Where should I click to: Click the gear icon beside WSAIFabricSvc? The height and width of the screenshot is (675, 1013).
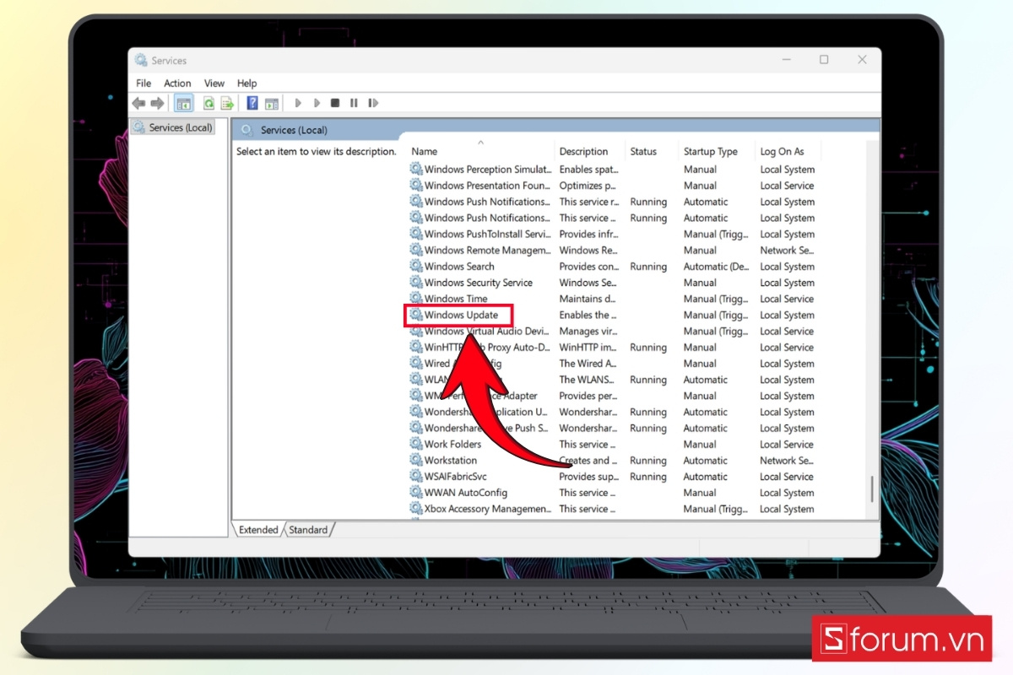(x=416, y=477)
